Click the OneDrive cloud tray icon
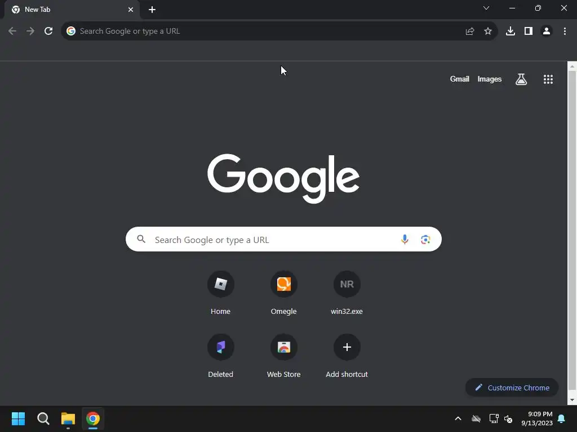The height and width of the screenshot is (432, 577). 476,418
